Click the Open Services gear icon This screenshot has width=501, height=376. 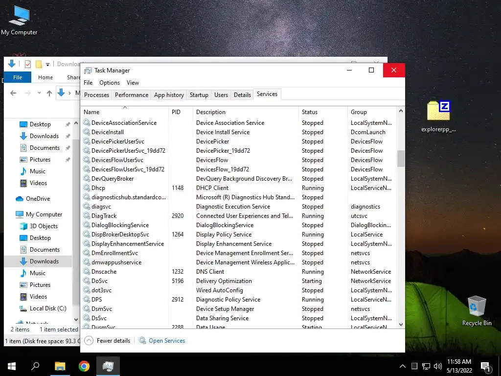[142, 340]
